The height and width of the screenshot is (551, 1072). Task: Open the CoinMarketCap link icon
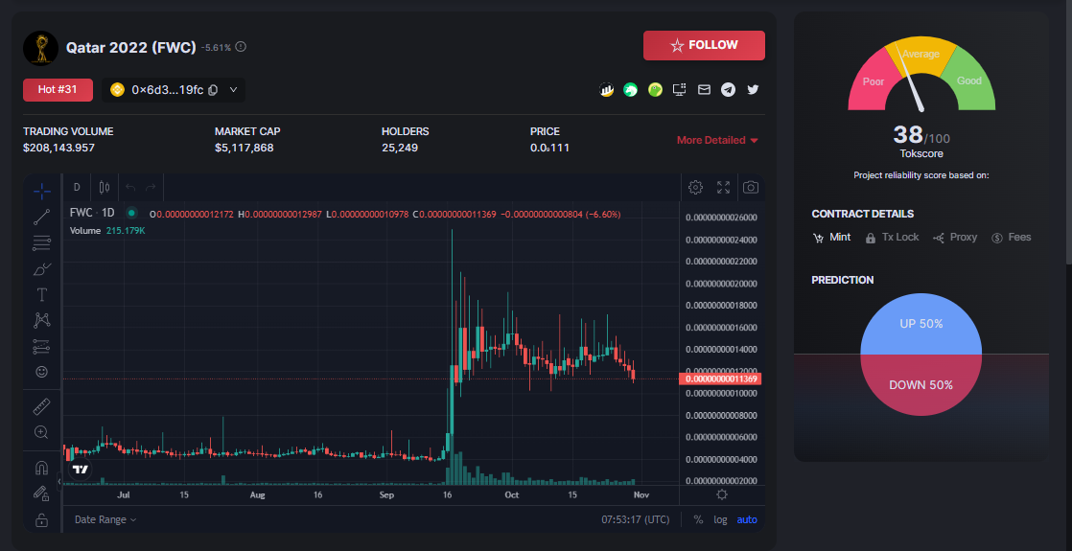coord(606,89)
